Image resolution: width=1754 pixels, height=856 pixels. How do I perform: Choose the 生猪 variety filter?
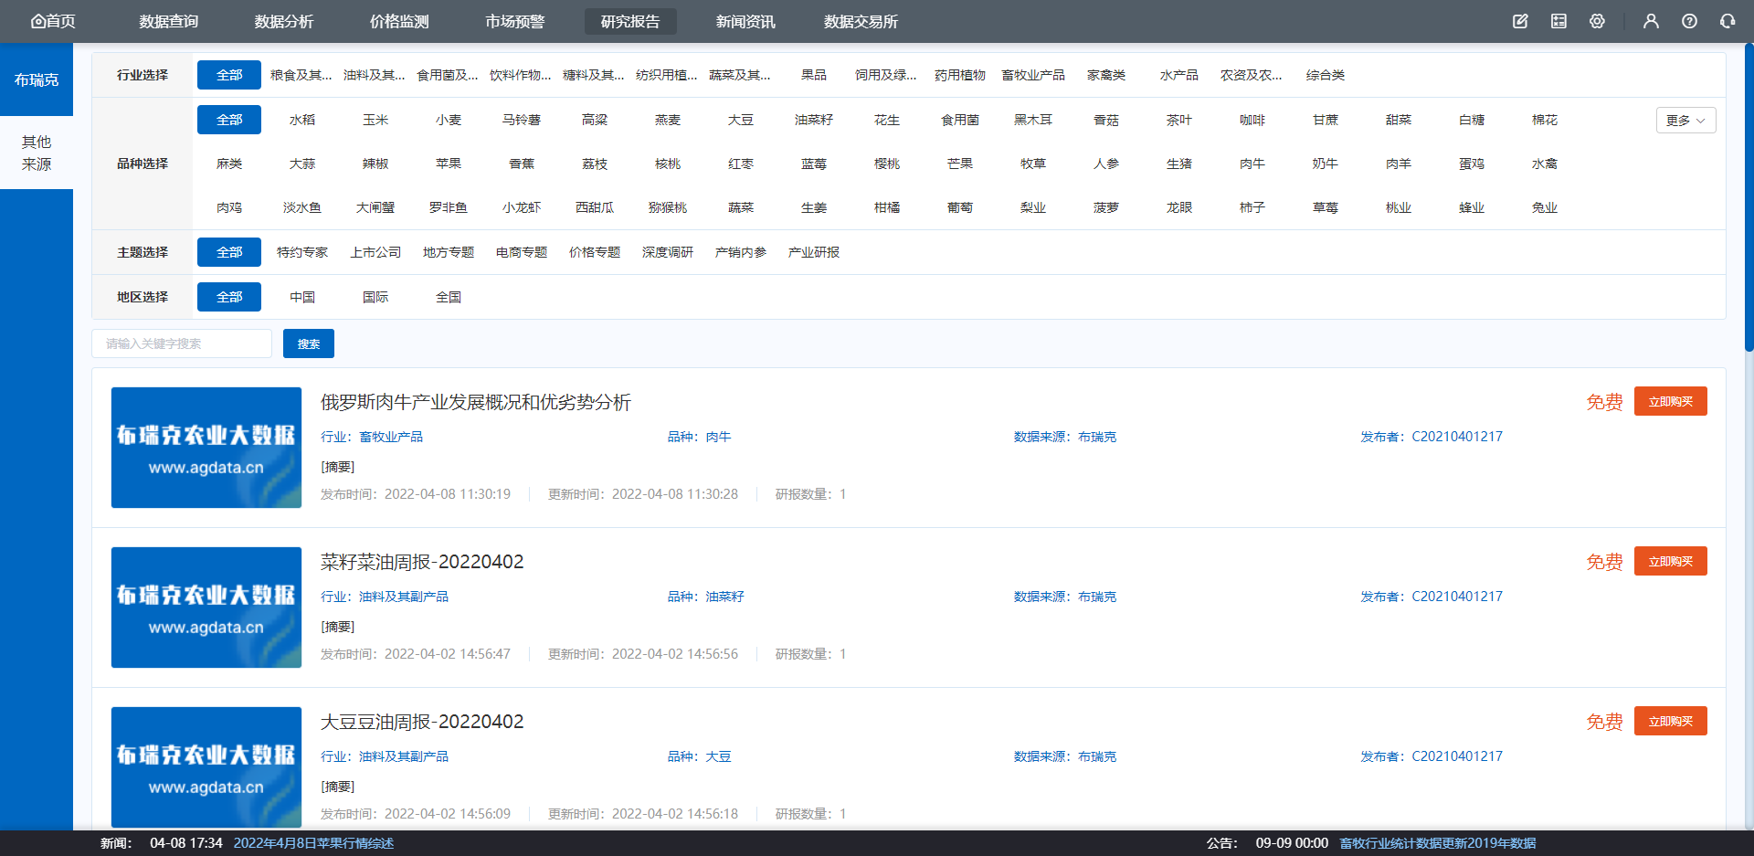tap(1179, 164)
